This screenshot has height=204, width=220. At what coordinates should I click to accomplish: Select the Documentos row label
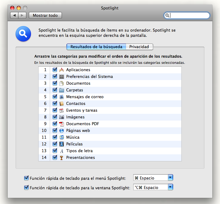(78, 83)
